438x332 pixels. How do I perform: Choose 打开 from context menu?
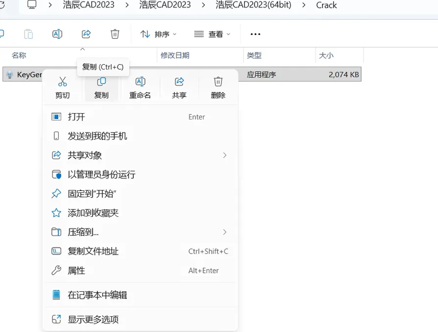pyautogui.click(x=140, y=117)
